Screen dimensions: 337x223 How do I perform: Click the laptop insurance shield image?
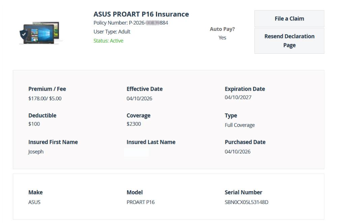pyautogui.click(x=40, y=33)
